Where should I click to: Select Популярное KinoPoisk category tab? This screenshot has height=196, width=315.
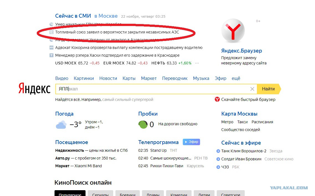click(70, 194)
